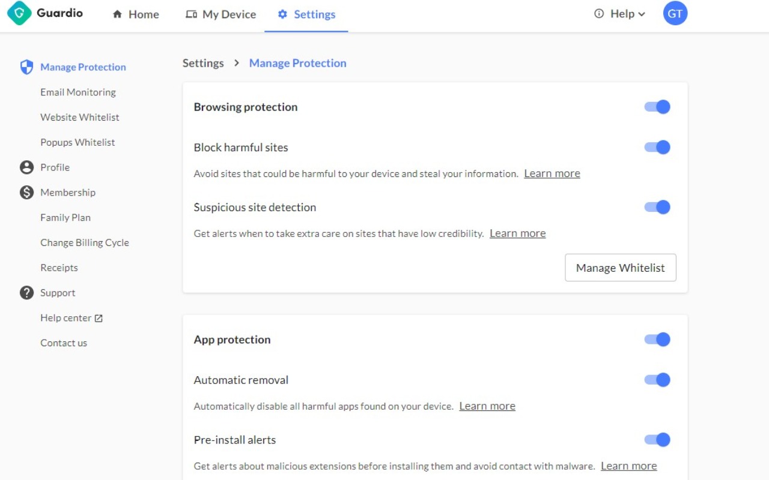Open Email Monitoring in the sidebar
Screen dimensions: 769x480
click(78, 92)
